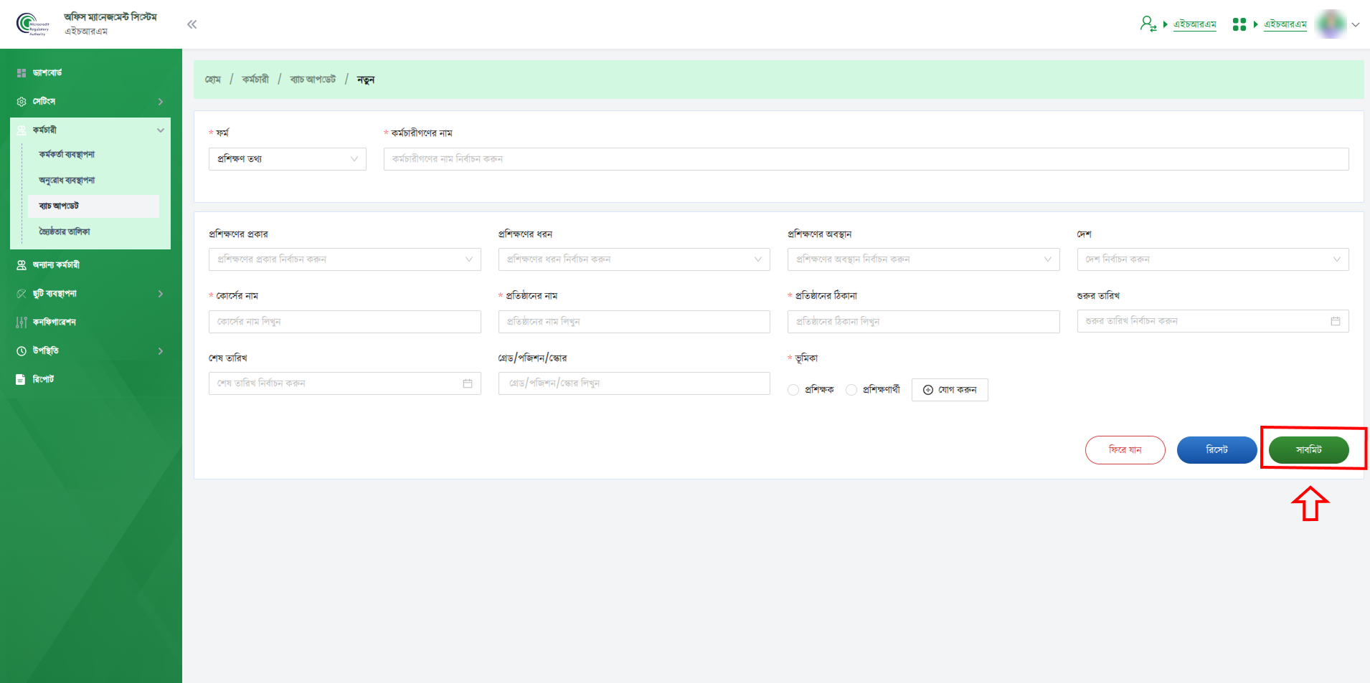This screenshot has height=683, width=1370.
Task: Click the user switch icon in header
Action: pos(1148,24)
